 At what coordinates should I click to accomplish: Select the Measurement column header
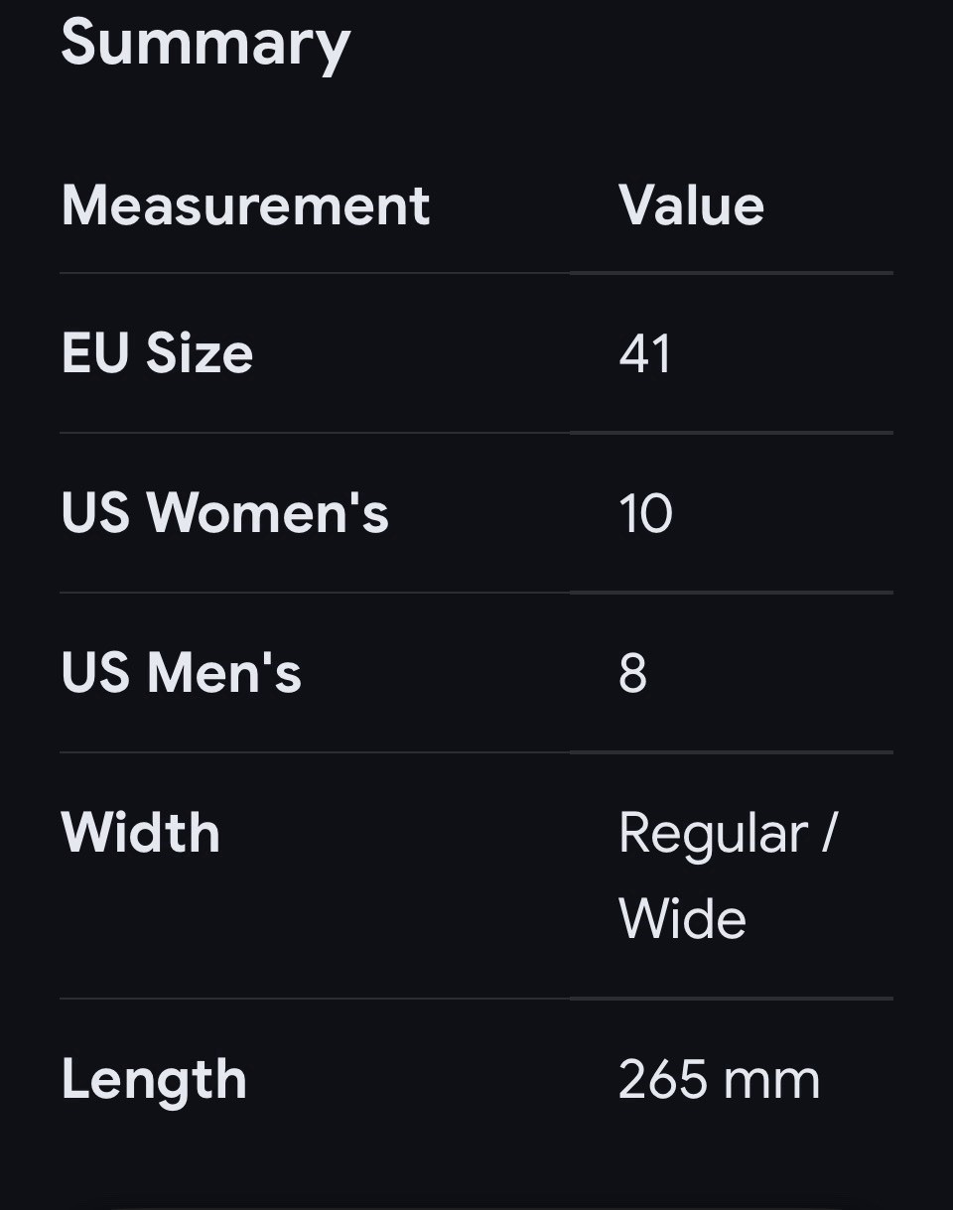(x=245, y=205)
